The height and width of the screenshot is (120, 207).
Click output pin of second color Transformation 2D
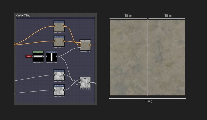[x=64, y=41]
